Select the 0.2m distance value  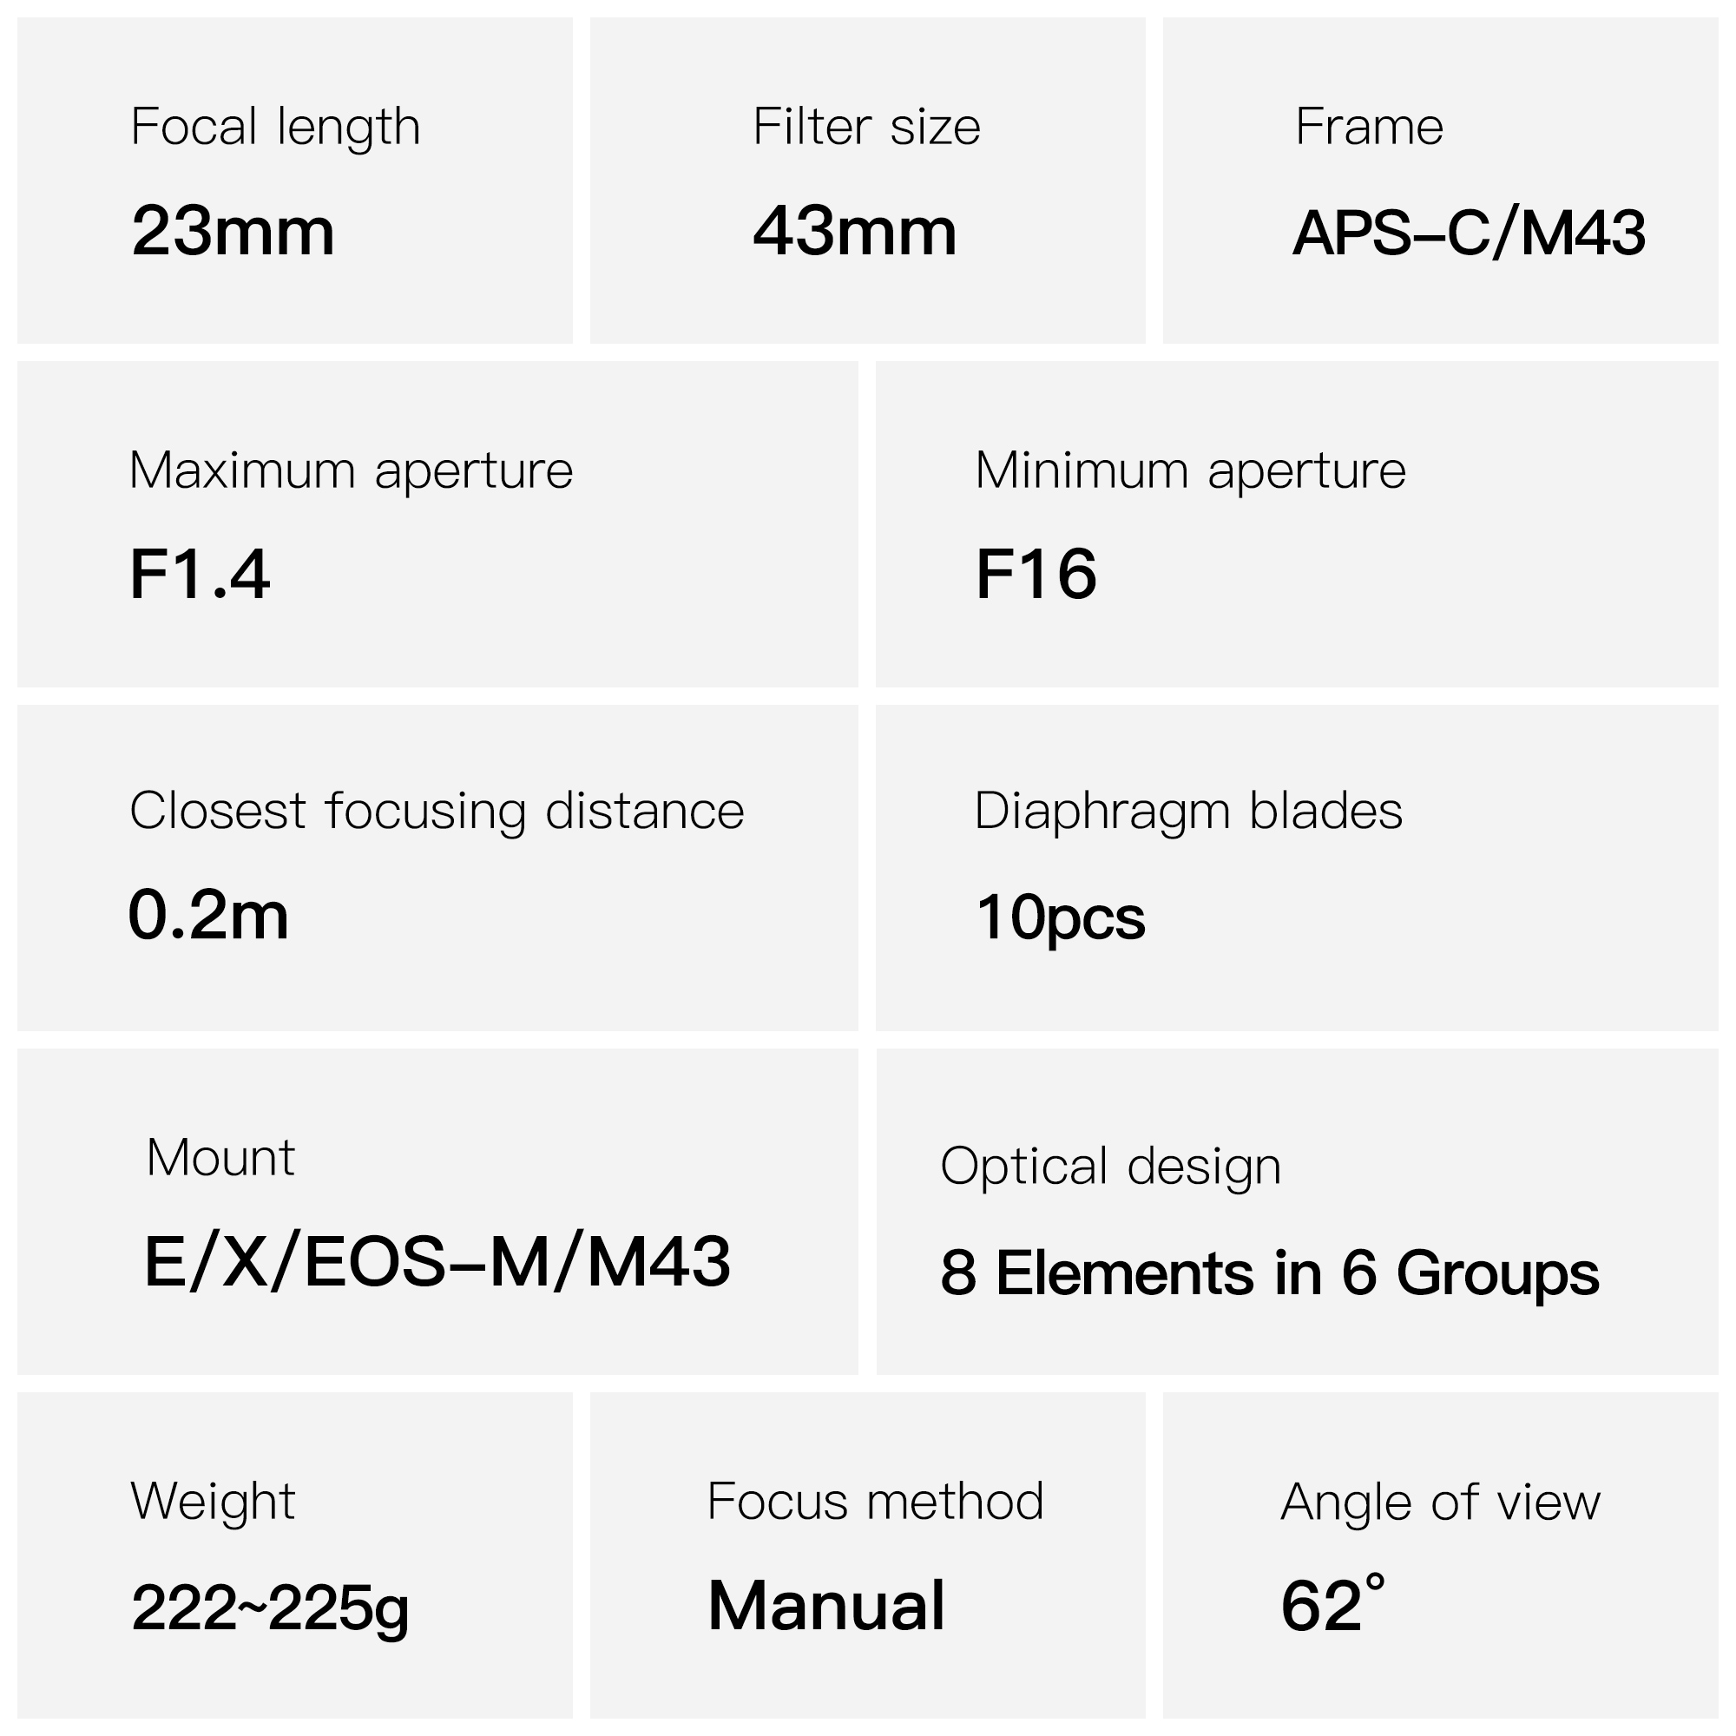[x=208, y=915]
